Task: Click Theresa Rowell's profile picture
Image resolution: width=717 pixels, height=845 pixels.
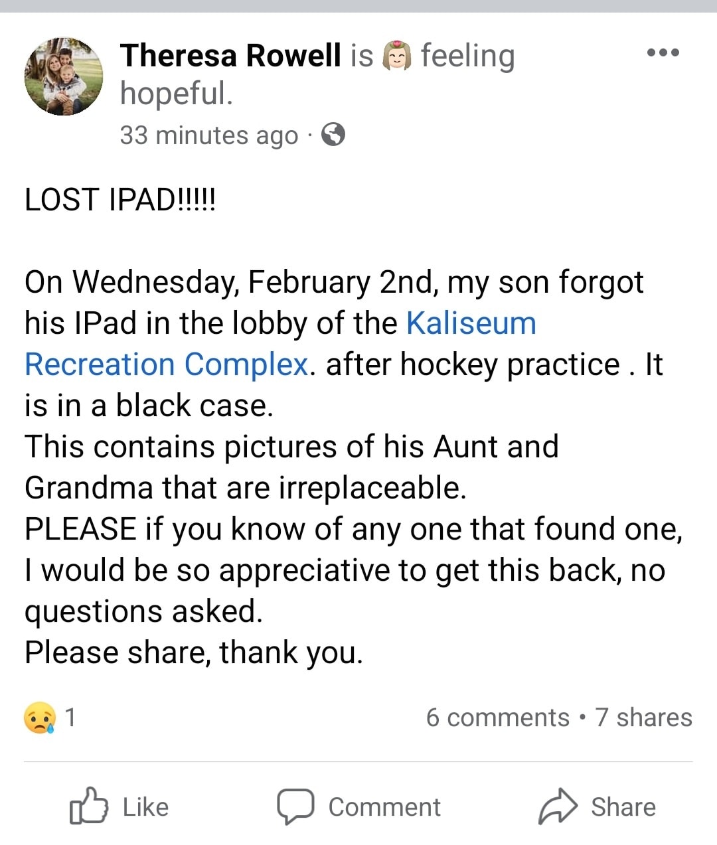Action: [64, 76]
